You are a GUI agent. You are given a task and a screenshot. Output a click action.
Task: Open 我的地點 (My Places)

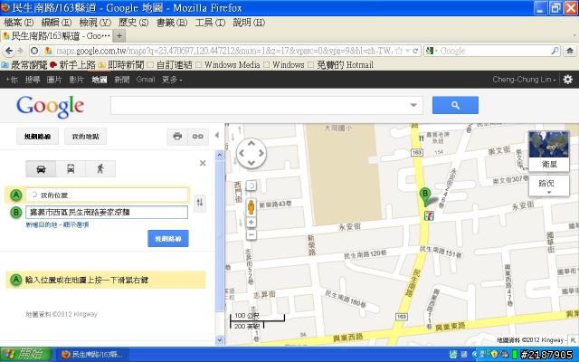(85, 137)
